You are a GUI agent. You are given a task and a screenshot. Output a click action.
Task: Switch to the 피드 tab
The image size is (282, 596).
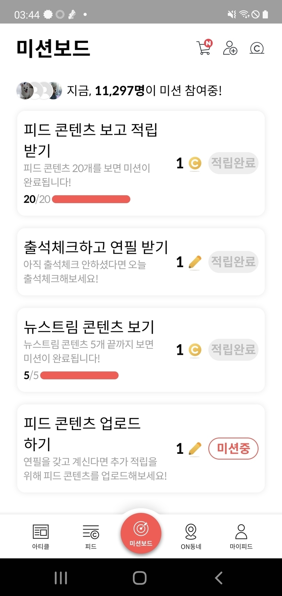pyautogui.click(x=91, y=536)
